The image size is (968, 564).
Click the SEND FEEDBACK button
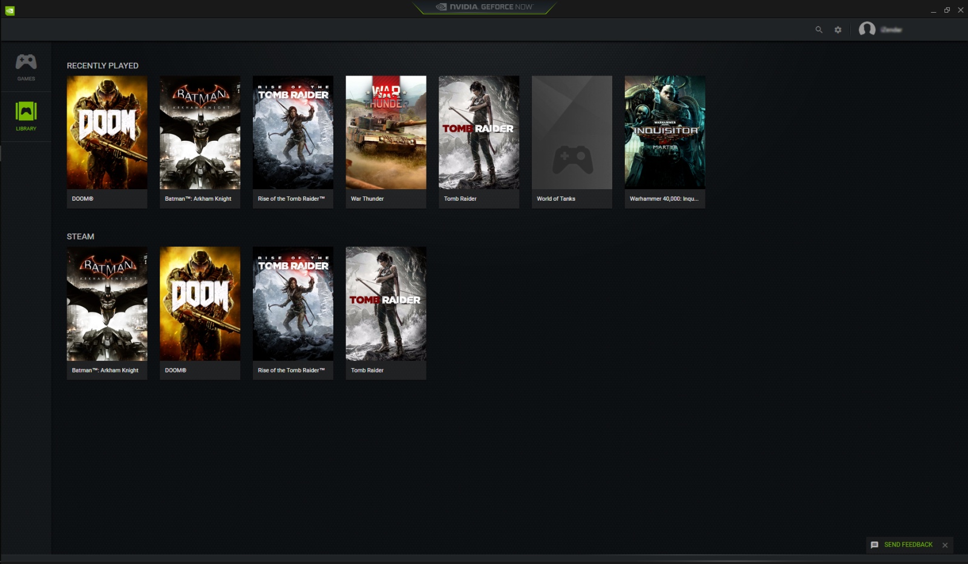[908, 545]
